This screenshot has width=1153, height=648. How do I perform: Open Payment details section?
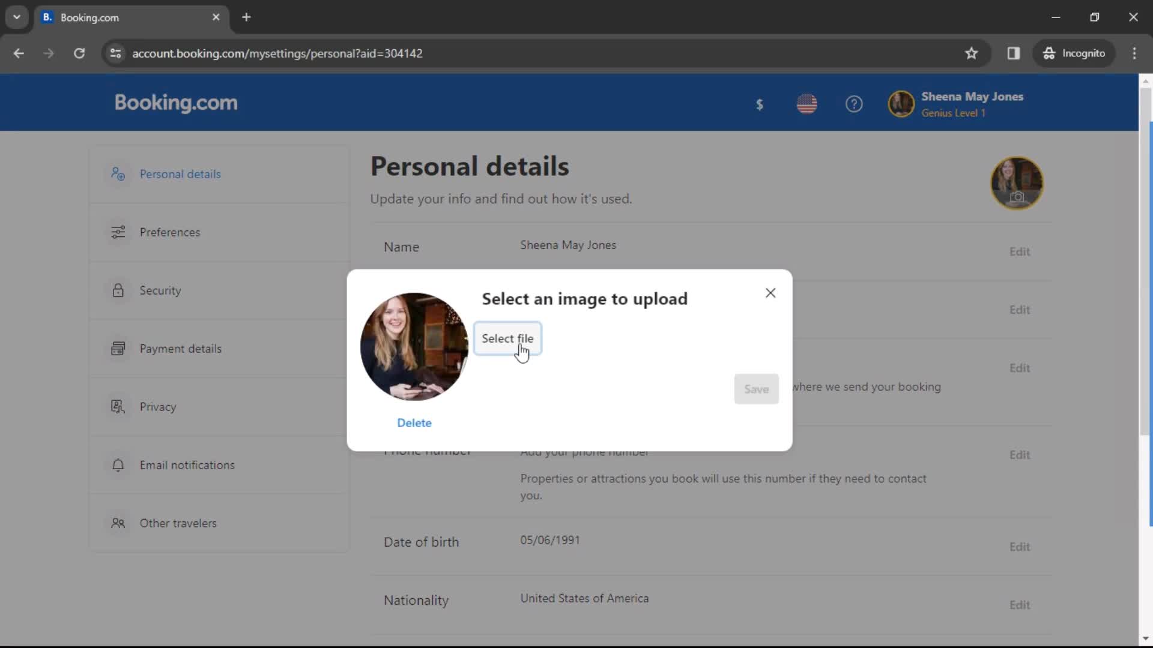219,349
